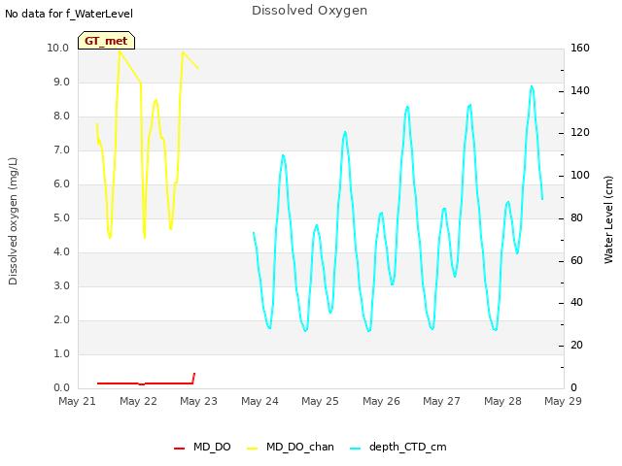Click the 10.0 left axis value
Image resolution: width=622 pixels, height=466 pixels.
[x=58, y=48]
